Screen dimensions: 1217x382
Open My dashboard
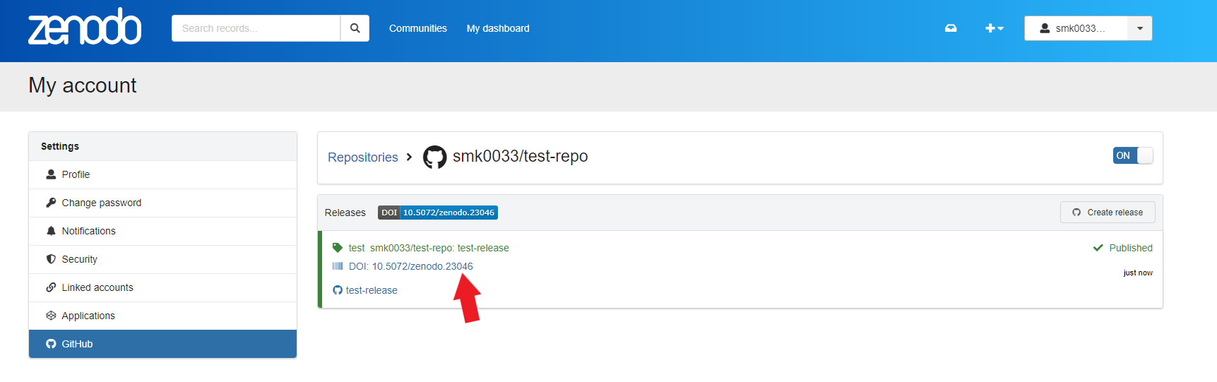pos(498,28)
